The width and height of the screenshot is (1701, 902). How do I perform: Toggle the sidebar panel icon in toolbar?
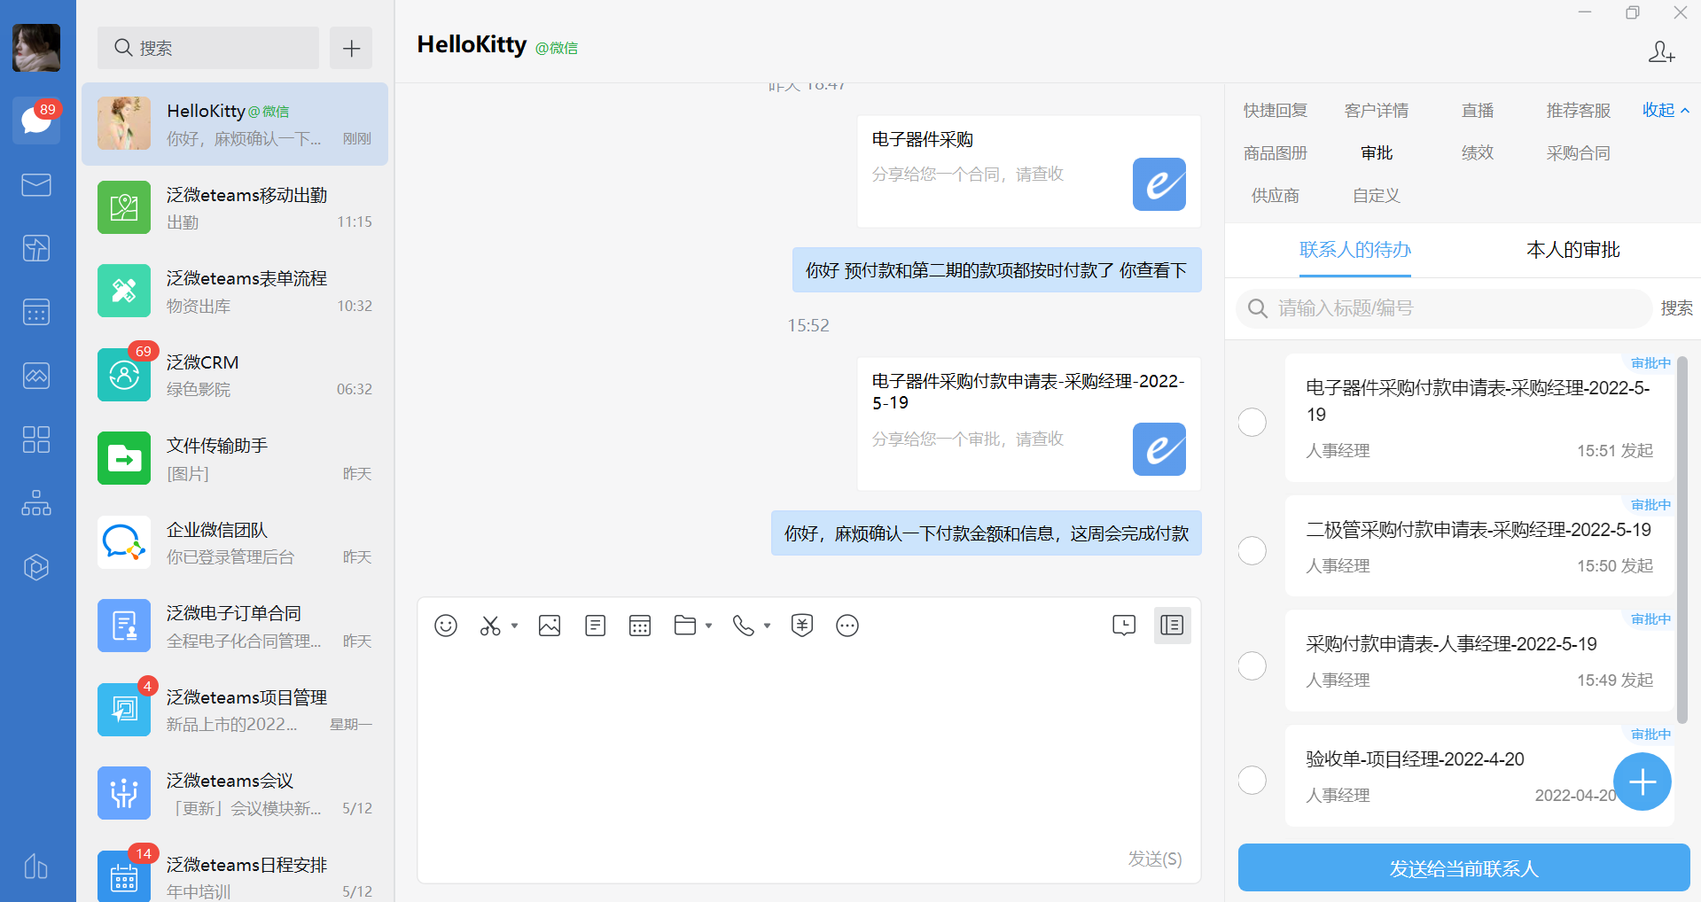(1172, 626)
